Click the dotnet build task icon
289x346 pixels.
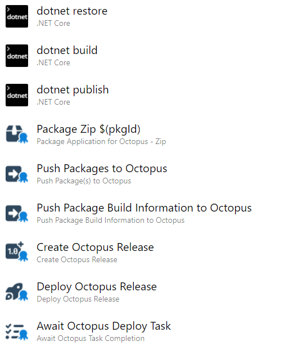[x=17, y=56]
